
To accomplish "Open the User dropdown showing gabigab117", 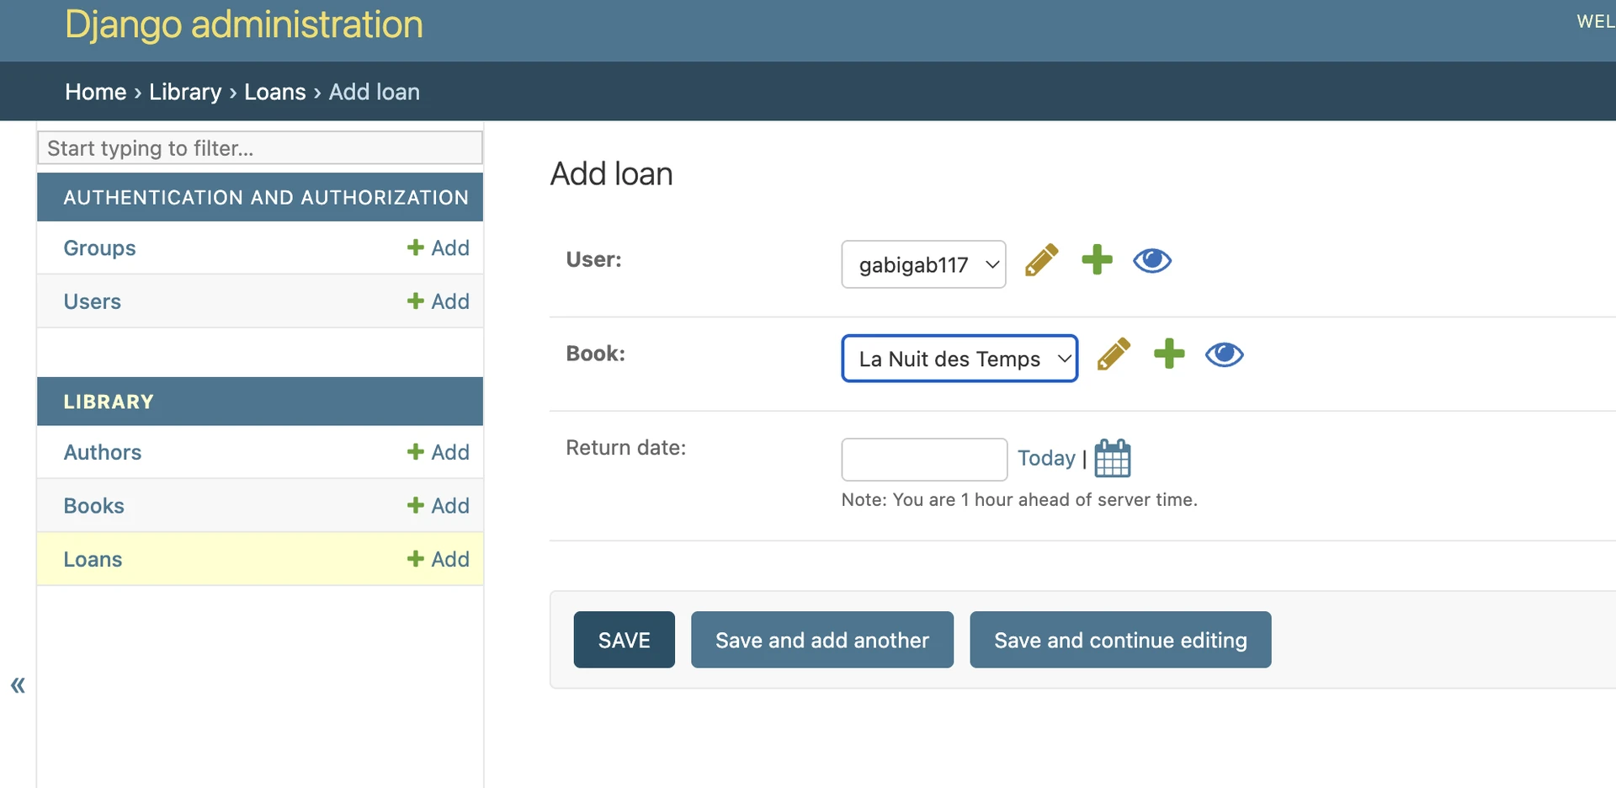I will click(x=923, y=265).
